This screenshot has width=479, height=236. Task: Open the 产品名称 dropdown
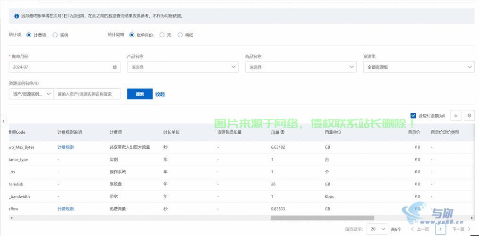coord(182,67)
